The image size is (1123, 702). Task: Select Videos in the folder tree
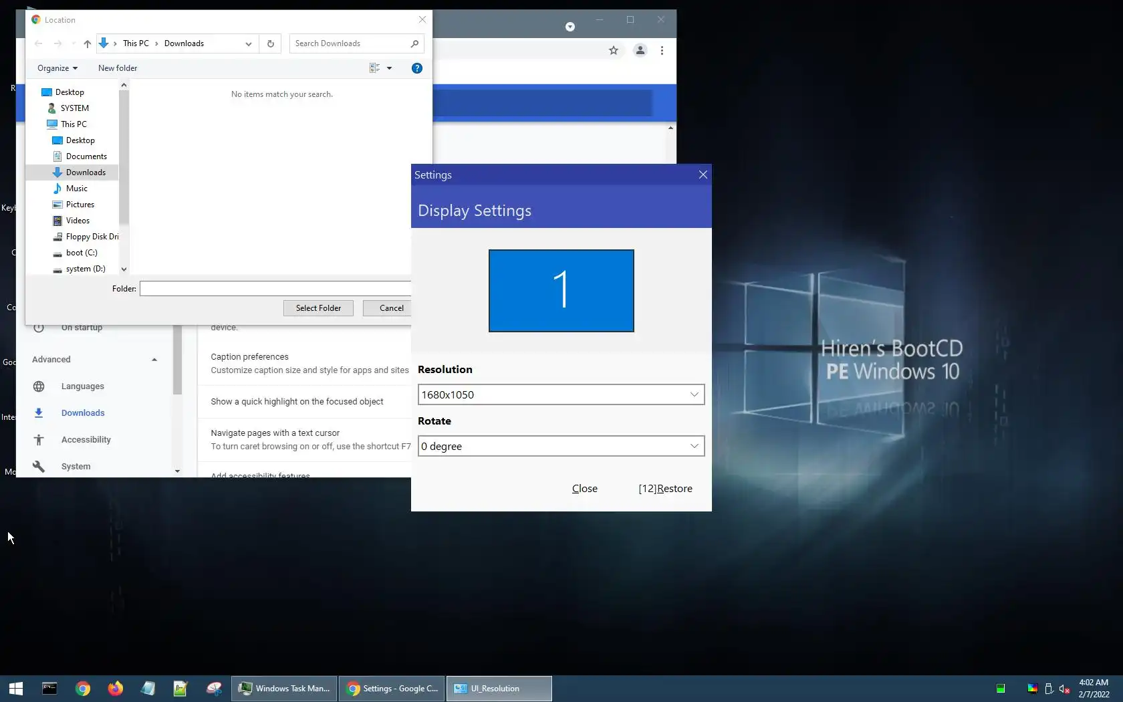[x=78, y=221]
